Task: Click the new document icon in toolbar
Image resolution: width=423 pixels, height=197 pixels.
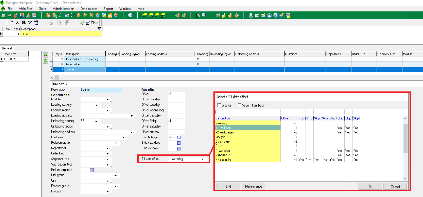Action: click(11, 23)
